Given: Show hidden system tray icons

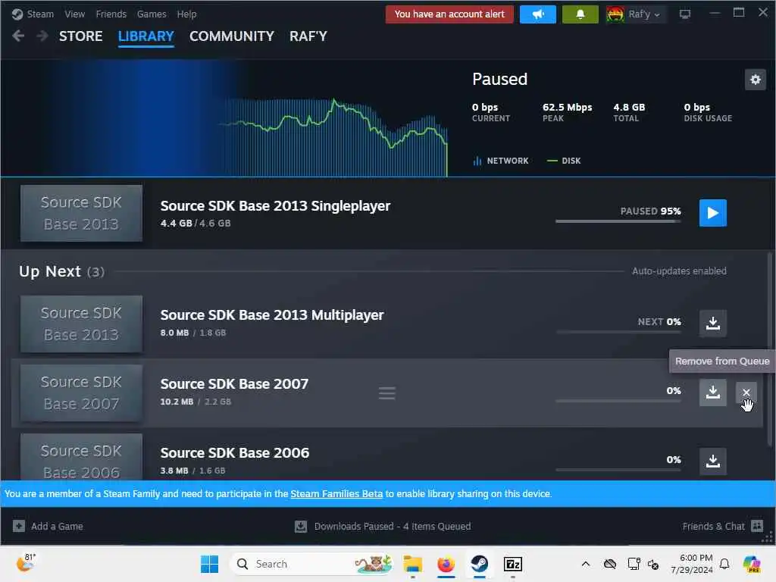Looking at the screenshot, I should coord(586,564).
